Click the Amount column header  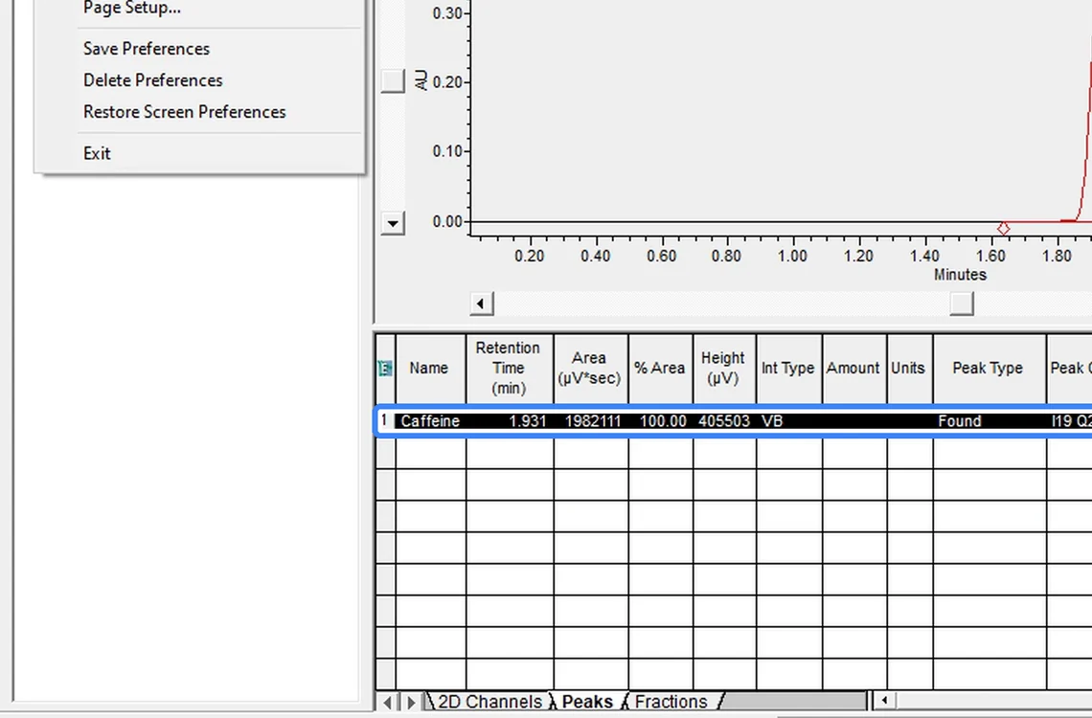pyautogui.click(x=853, y=368)
